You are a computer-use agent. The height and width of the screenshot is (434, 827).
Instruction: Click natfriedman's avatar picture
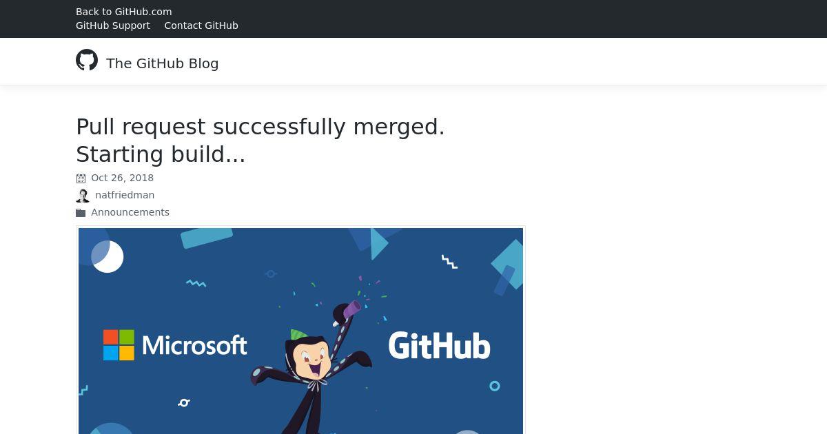coord(83,196)
